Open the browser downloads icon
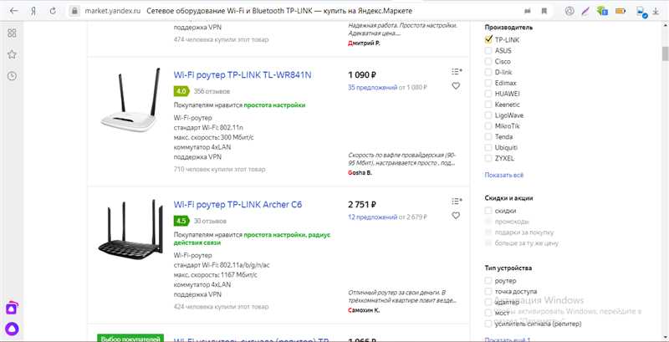This screenshot has height=342, width=669. [x=656, y=11]
